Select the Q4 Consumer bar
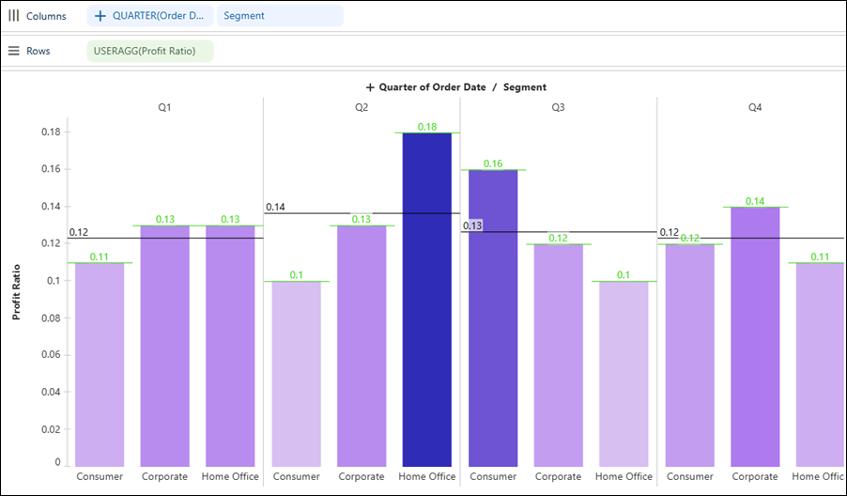847x496 pixels. click(x=689, y=355)
